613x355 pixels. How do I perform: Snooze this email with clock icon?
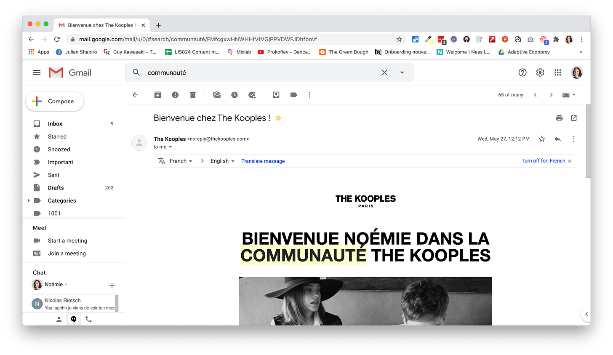coord(235,95)
